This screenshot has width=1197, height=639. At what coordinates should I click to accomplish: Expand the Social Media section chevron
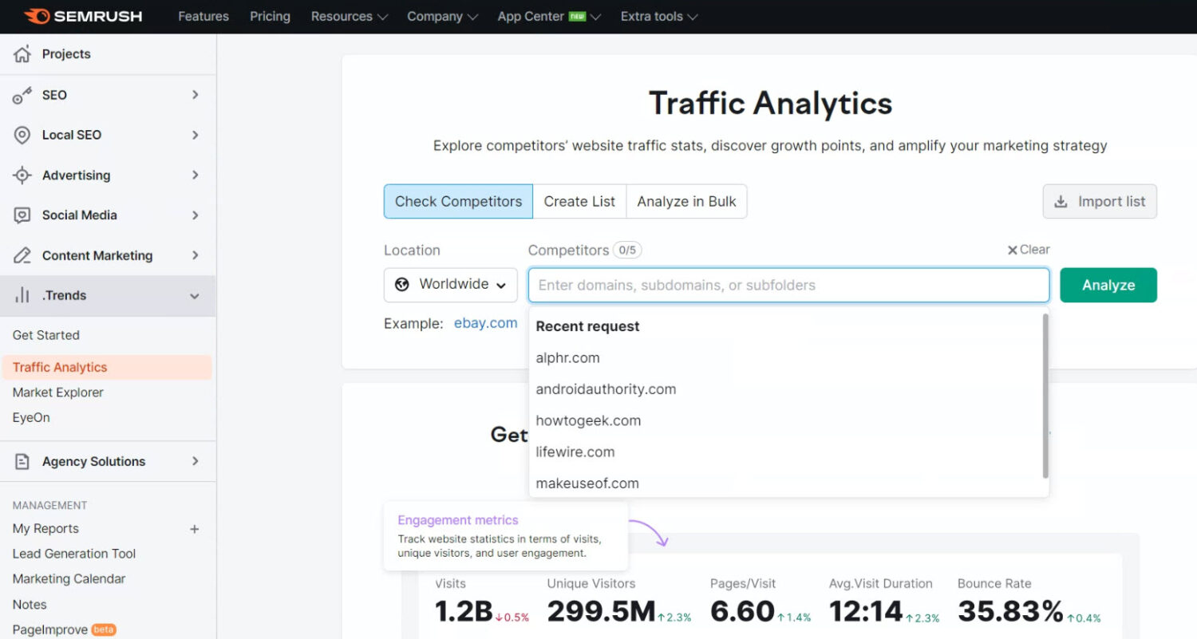click(x=195, y=215)
